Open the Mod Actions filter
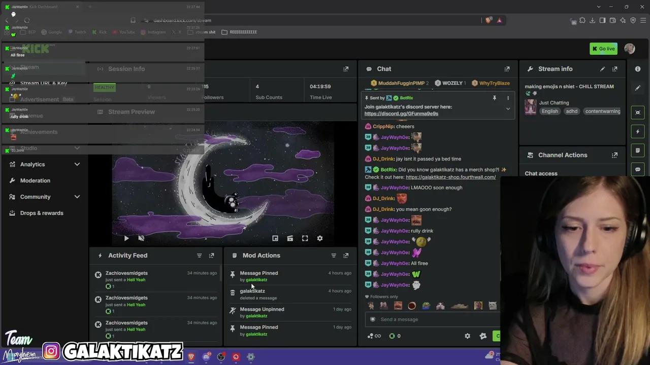 point(334,255)
